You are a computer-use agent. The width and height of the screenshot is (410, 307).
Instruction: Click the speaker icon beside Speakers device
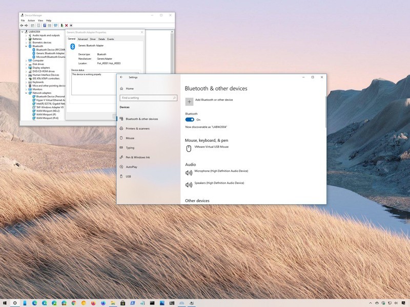[x=189, y=185]
